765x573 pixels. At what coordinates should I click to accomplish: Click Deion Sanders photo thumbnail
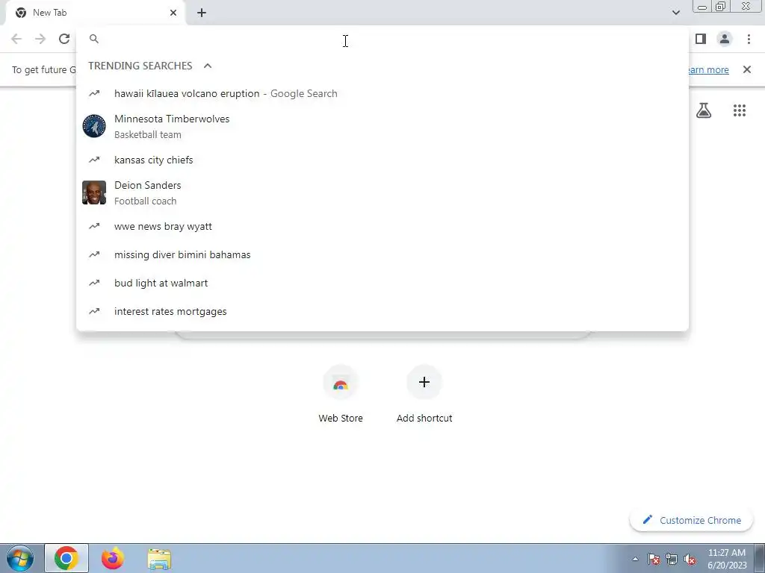(94, 192)
